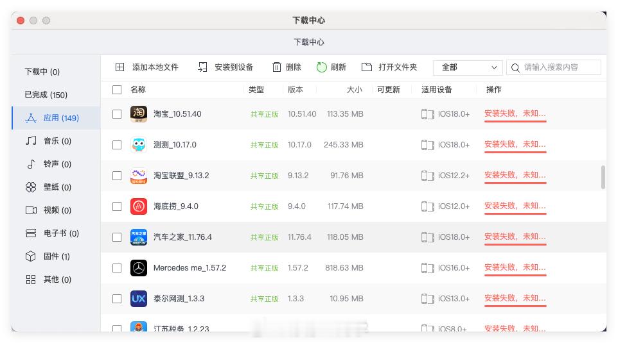Click the 可更新 column header
This screenshot has height=343, width=618.
(x=389, y=90)
